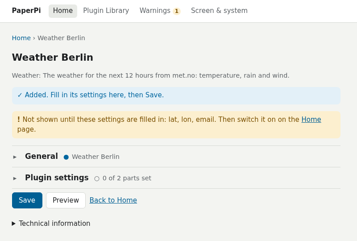Screen dimensions: 357x241
Task: Save the Weather Berlin settings
Action: (x=27, y=200)
